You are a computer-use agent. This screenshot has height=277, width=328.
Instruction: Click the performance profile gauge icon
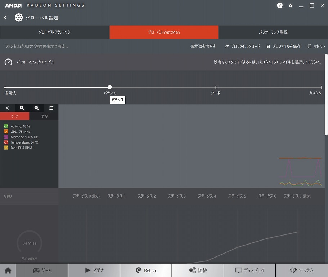coord(8,62)
